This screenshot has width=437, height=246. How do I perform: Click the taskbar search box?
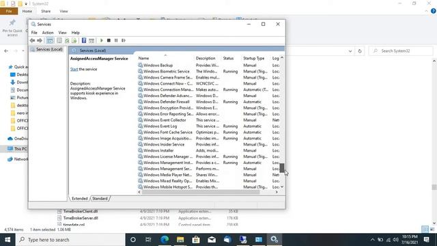[70, 240]
